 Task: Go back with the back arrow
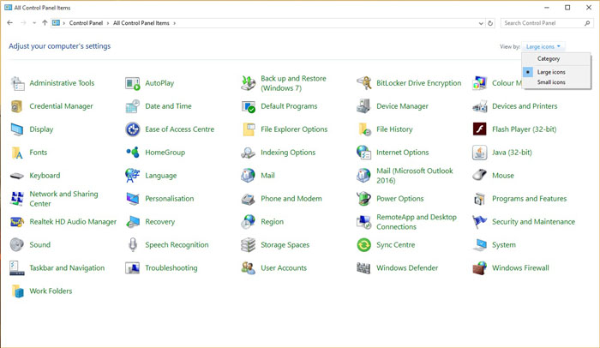(10, 23)
